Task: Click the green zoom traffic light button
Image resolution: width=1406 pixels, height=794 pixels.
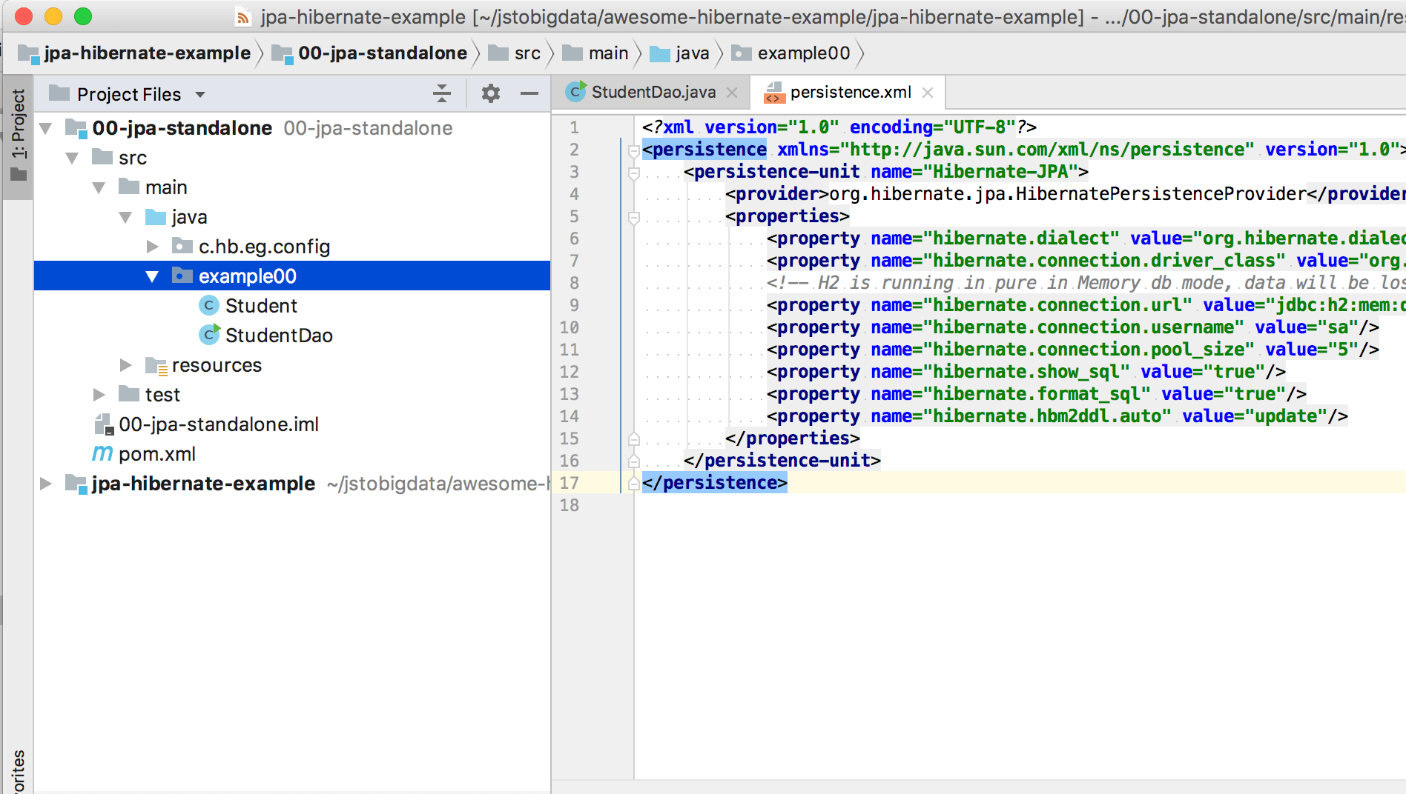Action: (82, 16)
